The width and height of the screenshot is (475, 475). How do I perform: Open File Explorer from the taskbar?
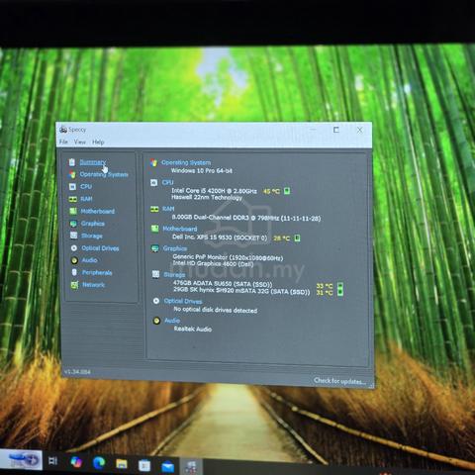tap(122, 464)
